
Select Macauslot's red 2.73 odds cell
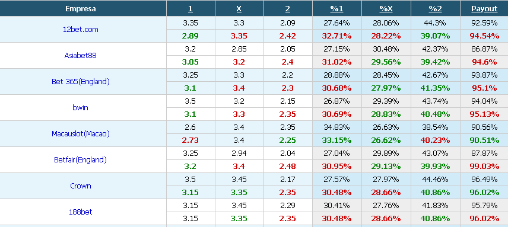pos(190,140)
